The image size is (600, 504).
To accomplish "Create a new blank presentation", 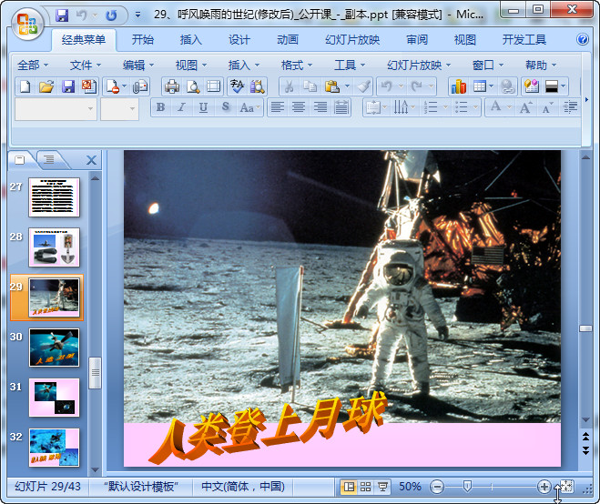I will pyautogui.click(x=25, y=86).
